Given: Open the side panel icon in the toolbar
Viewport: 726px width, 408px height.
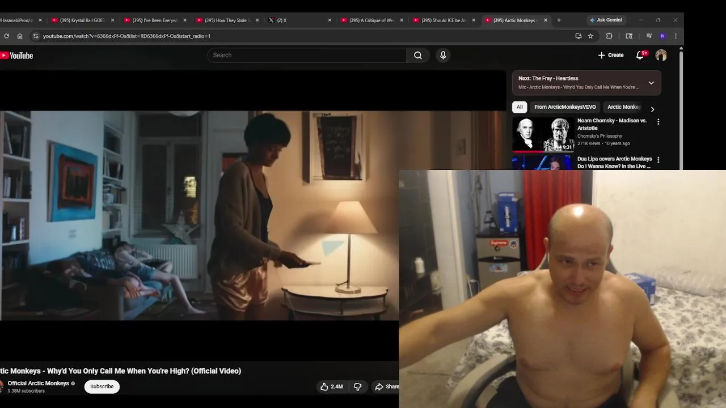Looking at the screenshot, I should 629,36.
